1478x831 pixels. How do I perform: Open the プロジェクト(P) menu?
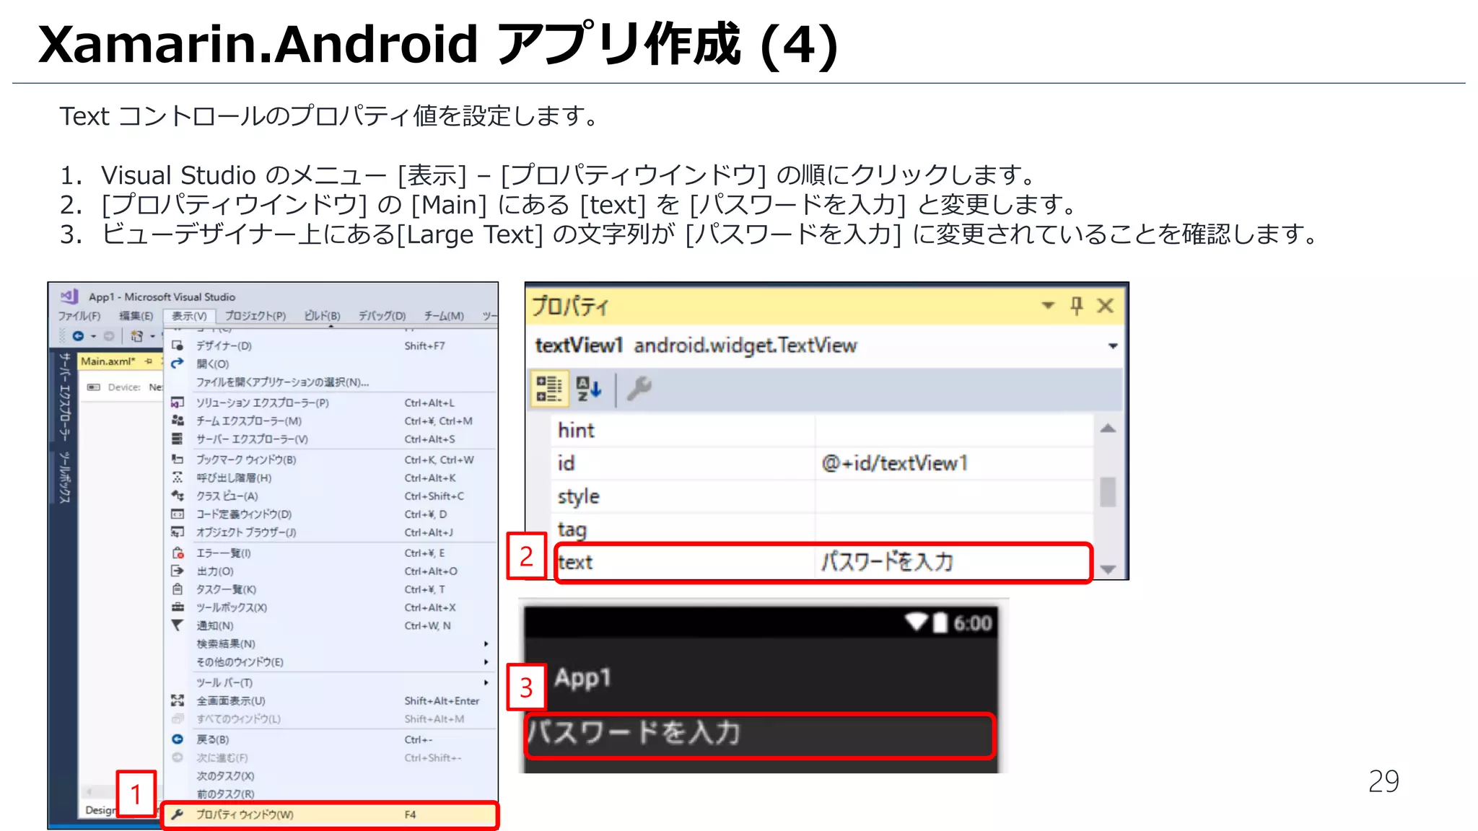click(x=255, y=316)
